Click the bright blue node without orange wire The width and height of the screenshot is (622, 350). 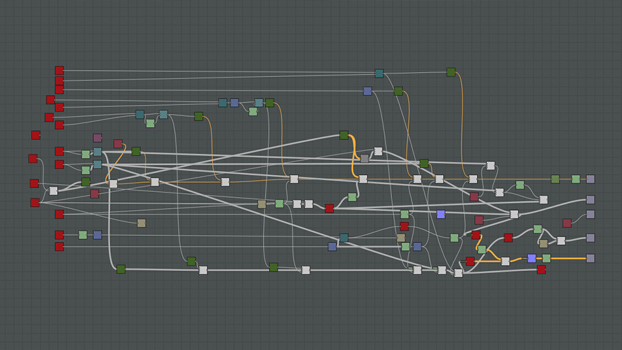(441, 215)
